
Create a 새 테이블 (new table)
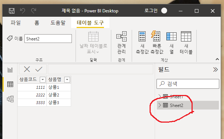(186, 43)
